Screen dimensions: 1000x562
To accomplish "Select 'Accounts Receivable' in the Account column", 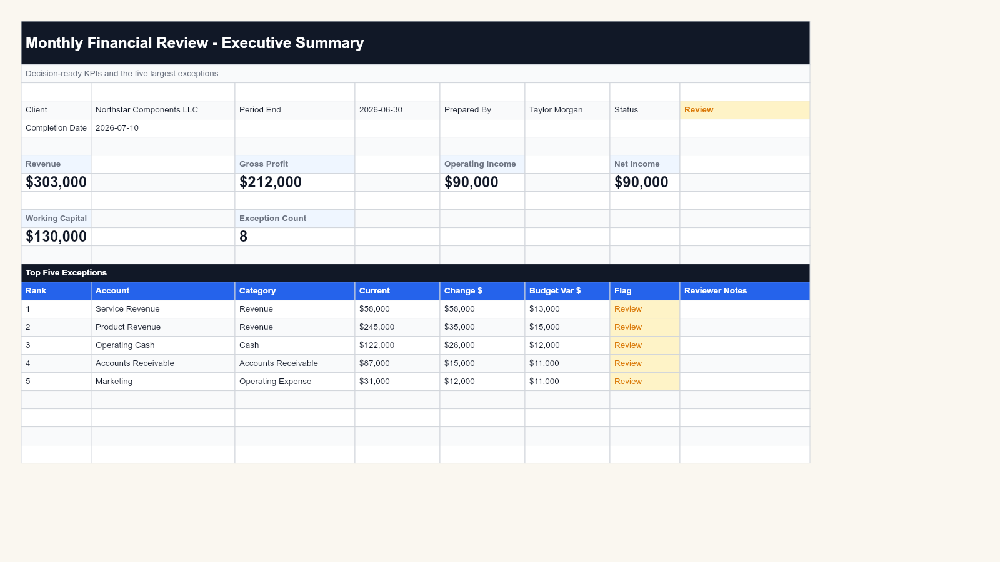I will pyautogui.click(x=163, y=363).
